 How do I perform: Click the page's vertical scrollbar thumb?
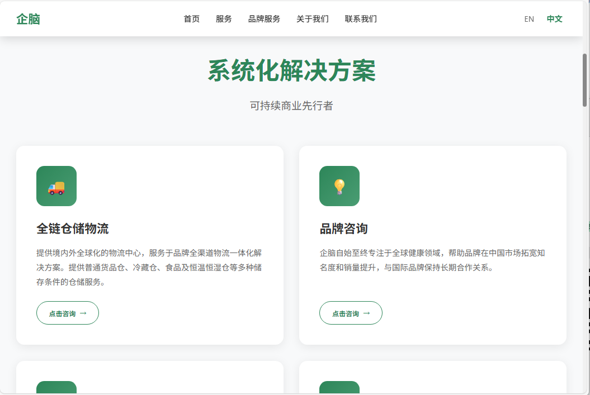click(x=584, y=79)
